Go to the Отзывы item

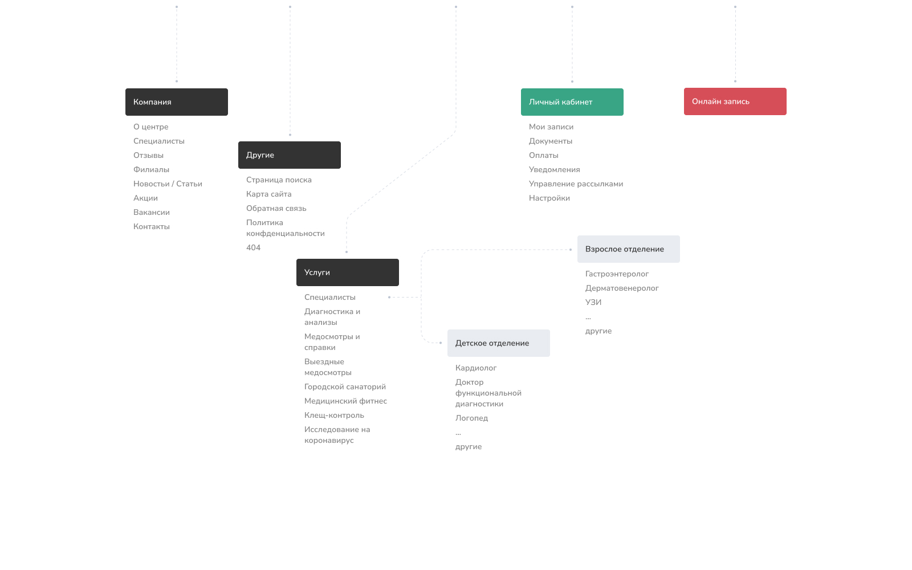click(148, 156)
